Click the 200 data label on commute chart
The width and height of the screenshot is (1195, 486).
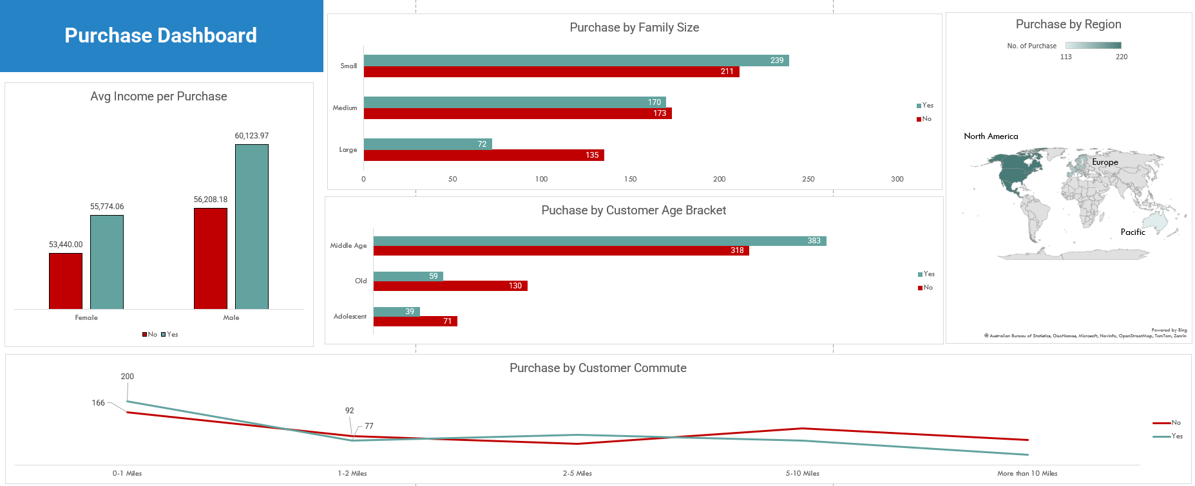coord(128,377)
